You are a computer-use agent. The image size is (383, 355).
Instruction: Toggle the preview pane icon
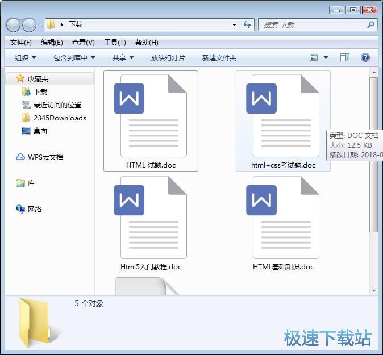click(x=345, y=57)
